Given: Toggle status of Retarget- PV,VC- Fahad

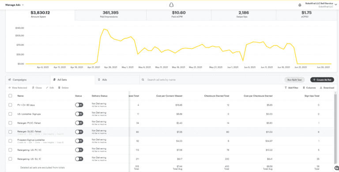Looking at the screenshot, I should [x=79, y=123].
